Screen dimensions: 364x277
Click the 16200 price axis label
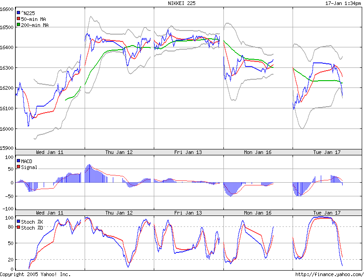pyautogui.click(x=7, y=88)
